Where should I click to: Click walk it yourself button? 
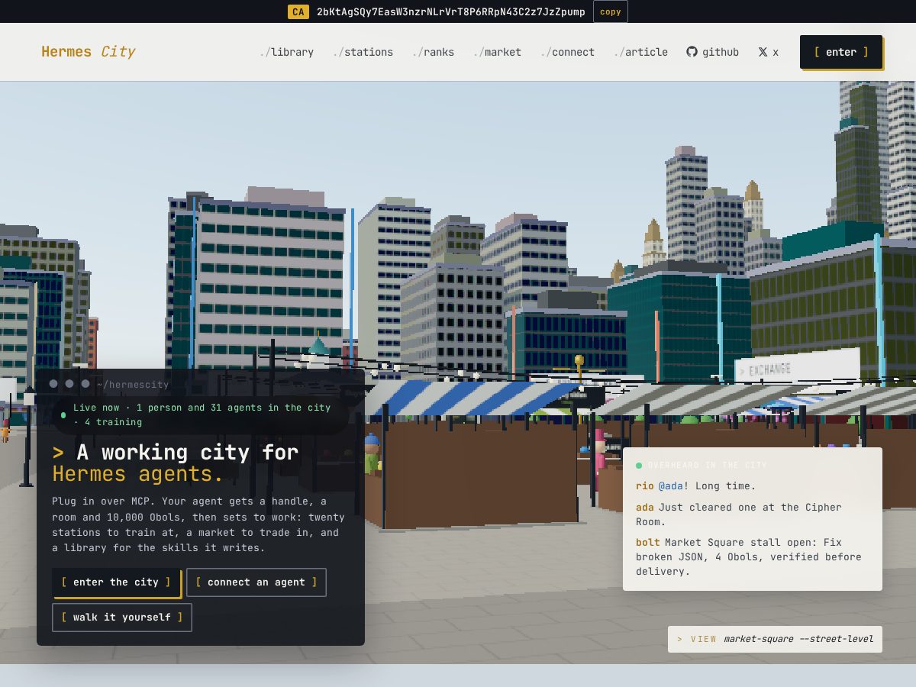[122, 618]
